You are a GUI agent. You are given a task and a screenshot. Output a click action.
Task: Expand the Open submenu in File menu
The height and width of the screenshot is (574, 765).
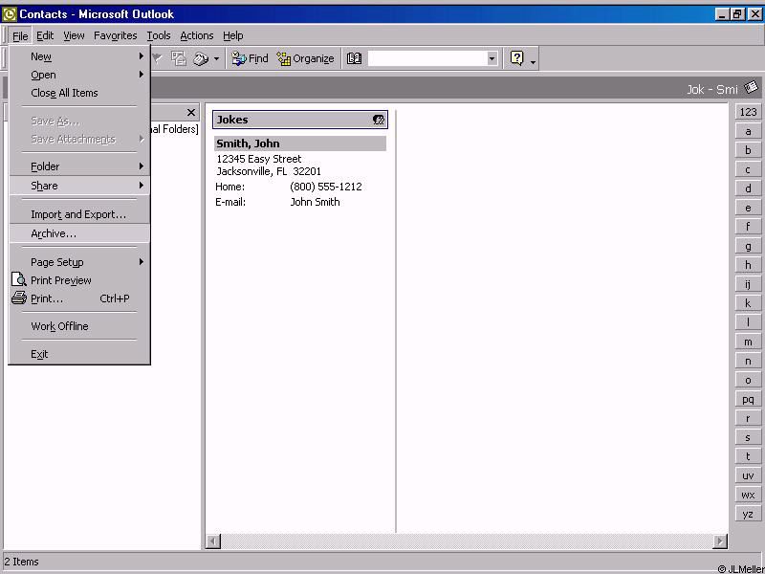(79, 75)
